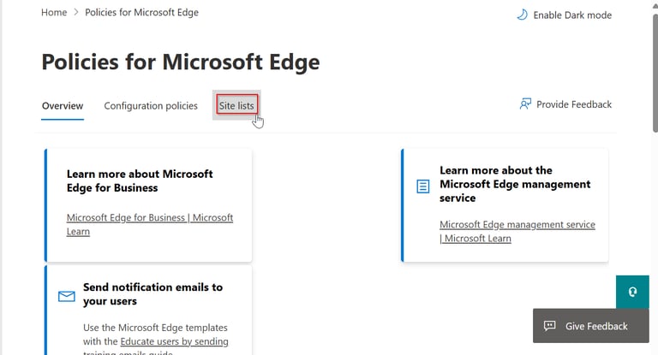Switch to the Overview tab

click(63, 106)
